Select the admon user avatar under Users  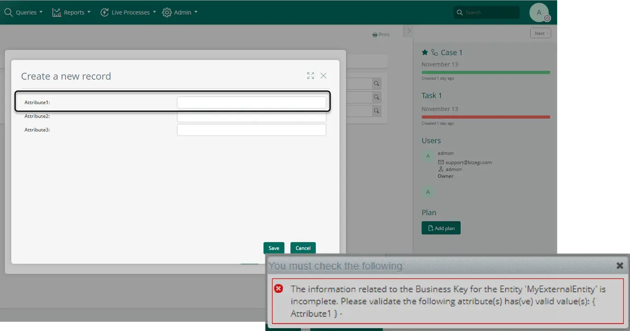point(428,156)
